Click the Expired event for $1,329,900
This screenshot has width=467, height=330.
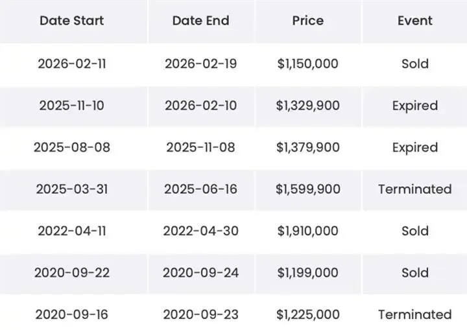click(414, 106)
